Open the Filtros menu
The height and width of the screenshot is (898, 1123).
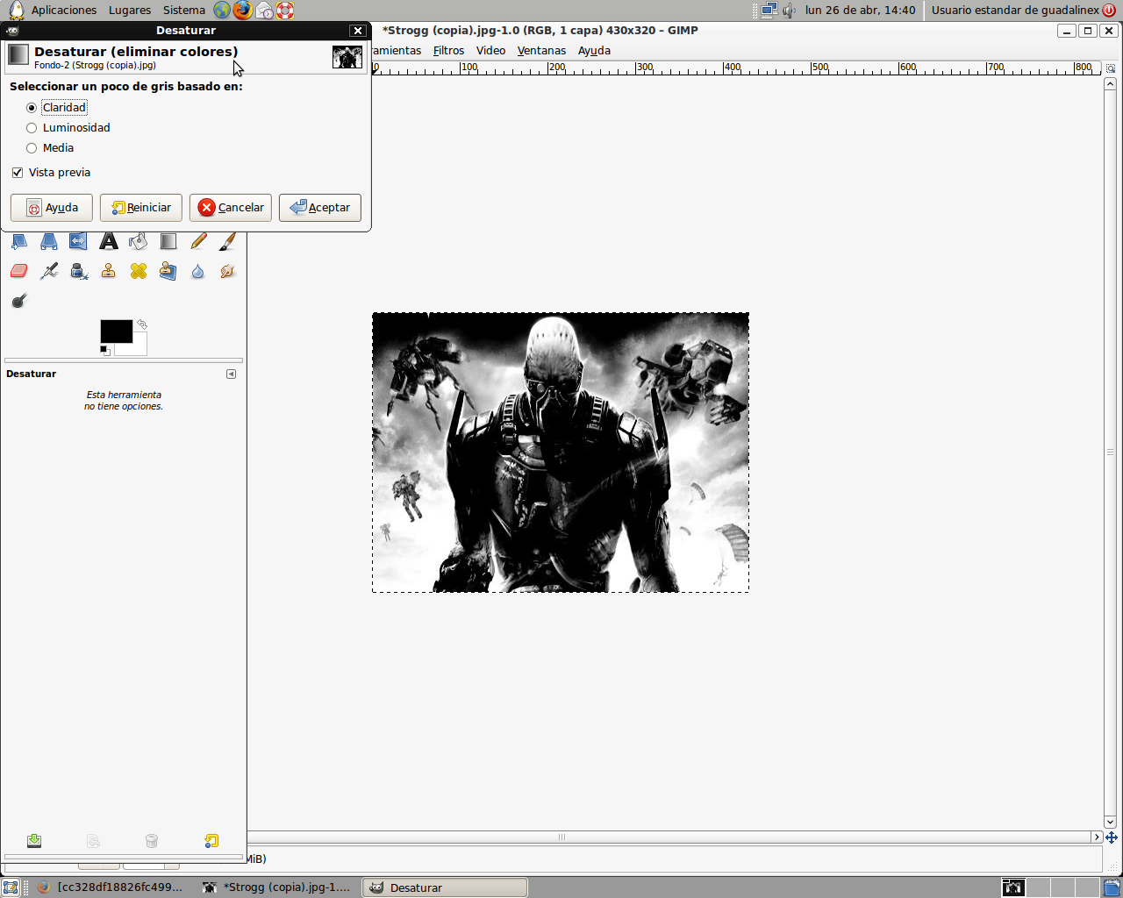coord(448,51)
